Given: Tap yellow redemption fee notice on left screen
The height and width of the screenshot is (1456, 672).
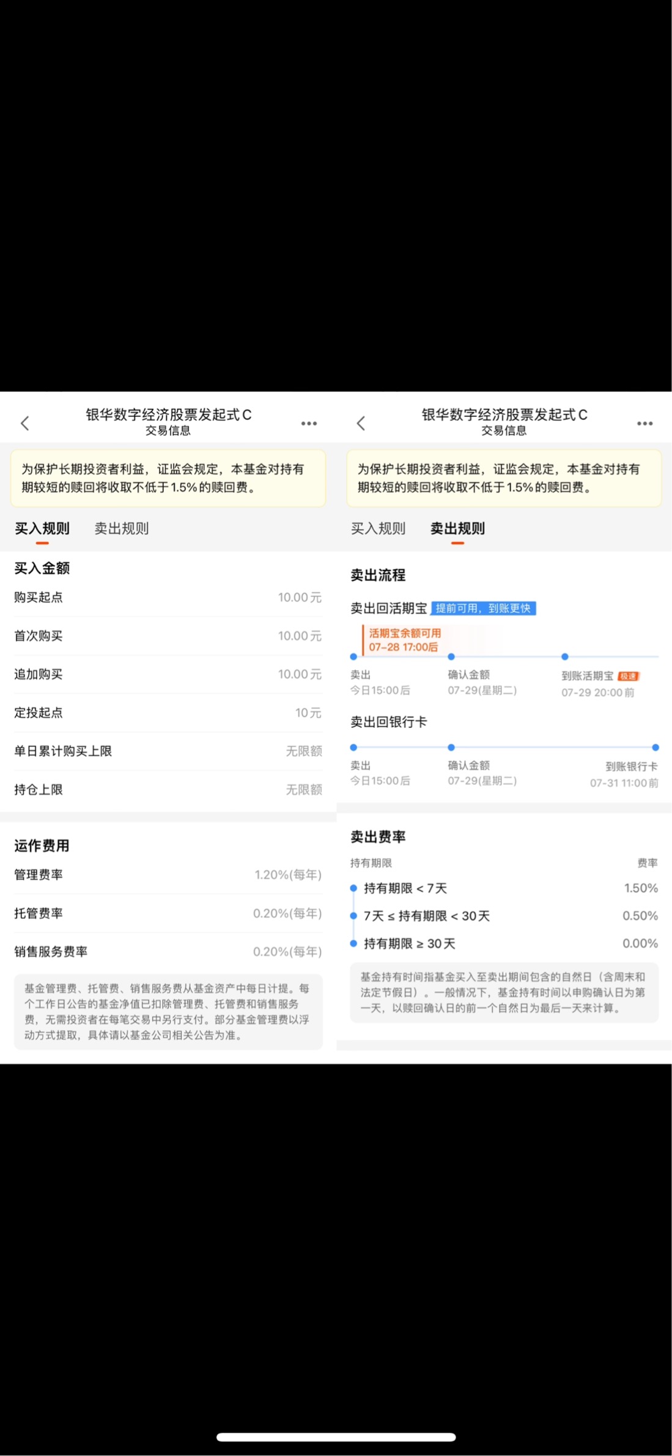Looking at the screenshot, I should [x=168, y=478].
